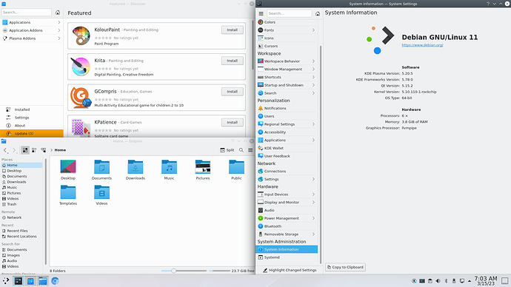Expand Applications category in Discover
This screenshot has height=287, width=511.
tap(59, 22)
